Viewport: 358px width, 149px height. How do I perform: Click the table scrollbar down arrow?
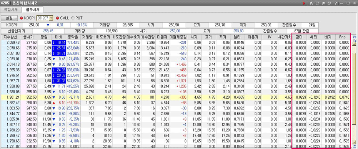pos(355,142)
